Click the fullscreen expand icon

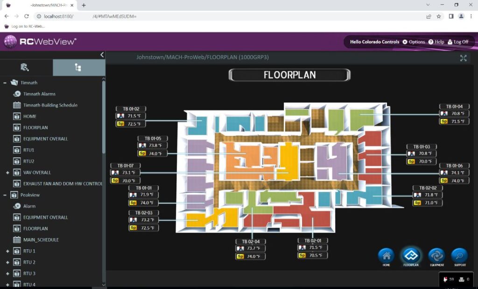pyautogui.click(x=463, y=58)
